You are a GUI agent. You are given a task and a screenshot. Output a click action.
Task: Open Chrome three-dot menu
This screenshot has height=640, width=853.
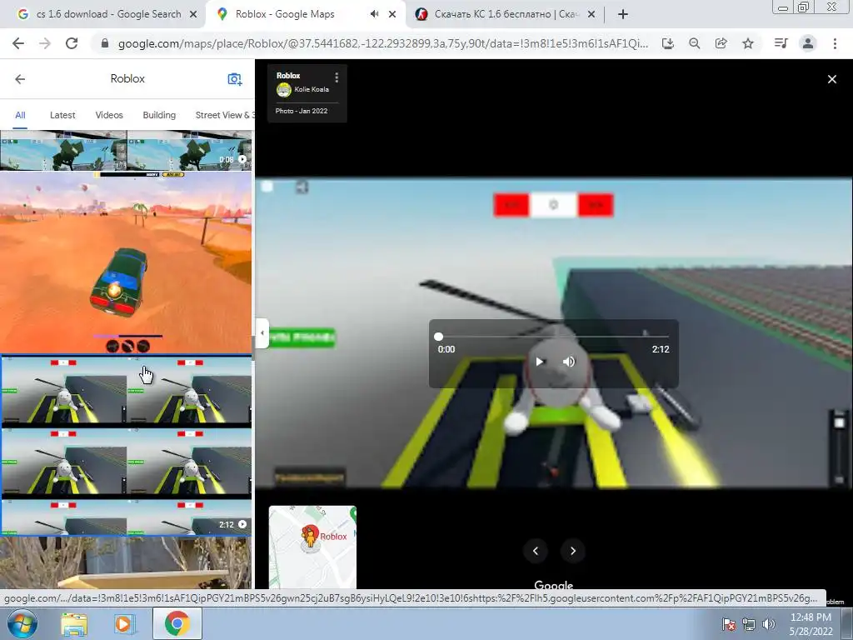(x=835, y=43)
